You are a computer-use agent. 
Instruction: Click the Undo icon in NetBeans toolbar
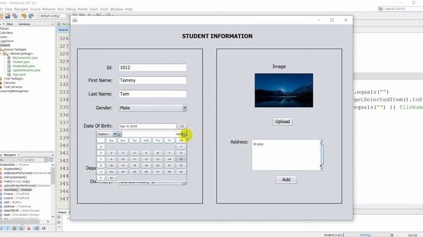click(24, 16)
